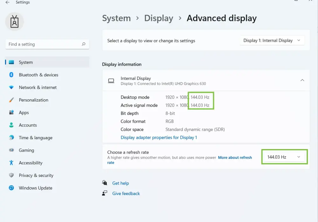Click the Get help chat icon
Viewport: 318px width, 222px height.
pos(105,183)
